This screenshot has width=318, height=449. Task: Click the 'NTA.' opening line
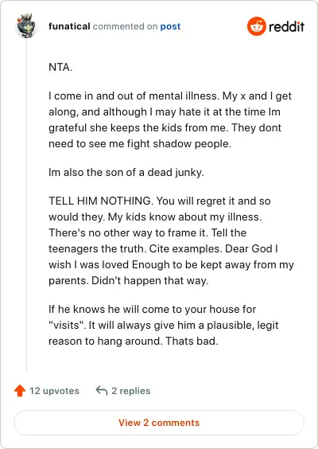tap(60, 68)
